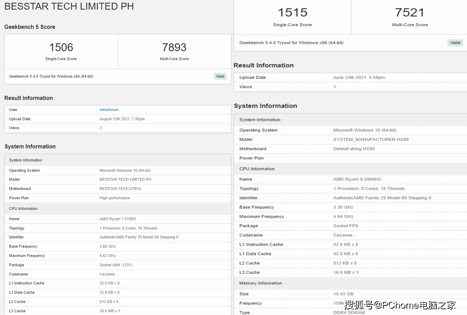Click the Views value 1
The width and height of the screenshot is (467, 315).
pos(335,87)
